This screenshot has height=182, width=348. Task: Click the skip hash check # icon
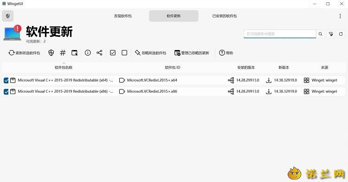coord(63,53)
